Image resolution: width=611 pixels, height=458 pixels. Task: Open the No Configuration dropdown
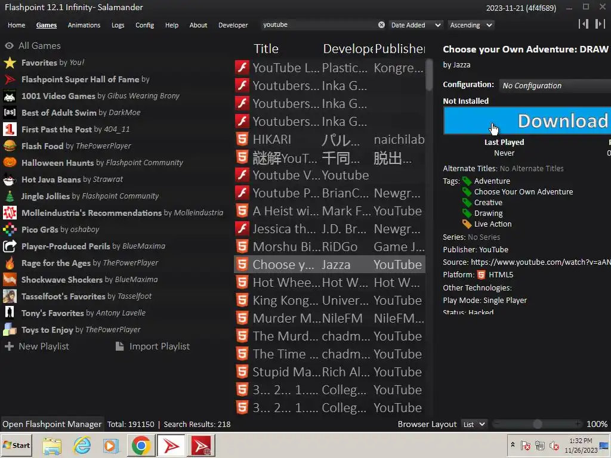click(555, 85)
